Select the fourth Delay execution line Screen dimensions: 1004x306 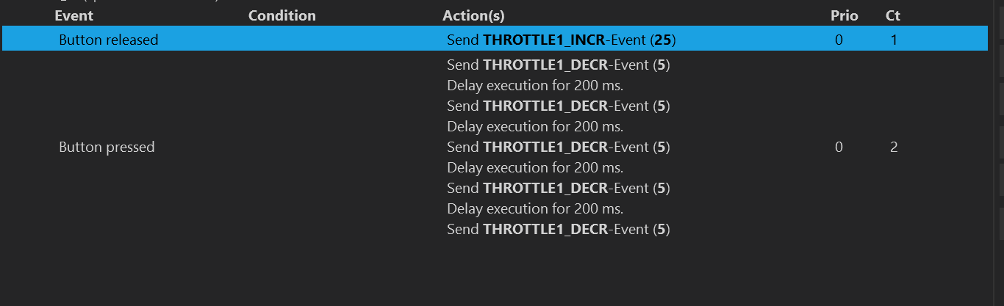534,208
